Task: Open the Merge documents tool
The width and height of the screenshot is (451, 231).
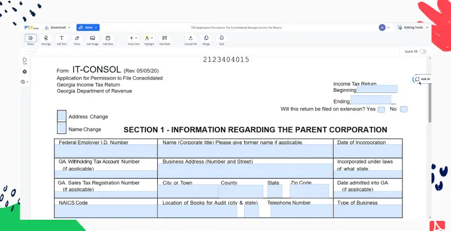Action: pyautogui.click(x=206, y=38)
